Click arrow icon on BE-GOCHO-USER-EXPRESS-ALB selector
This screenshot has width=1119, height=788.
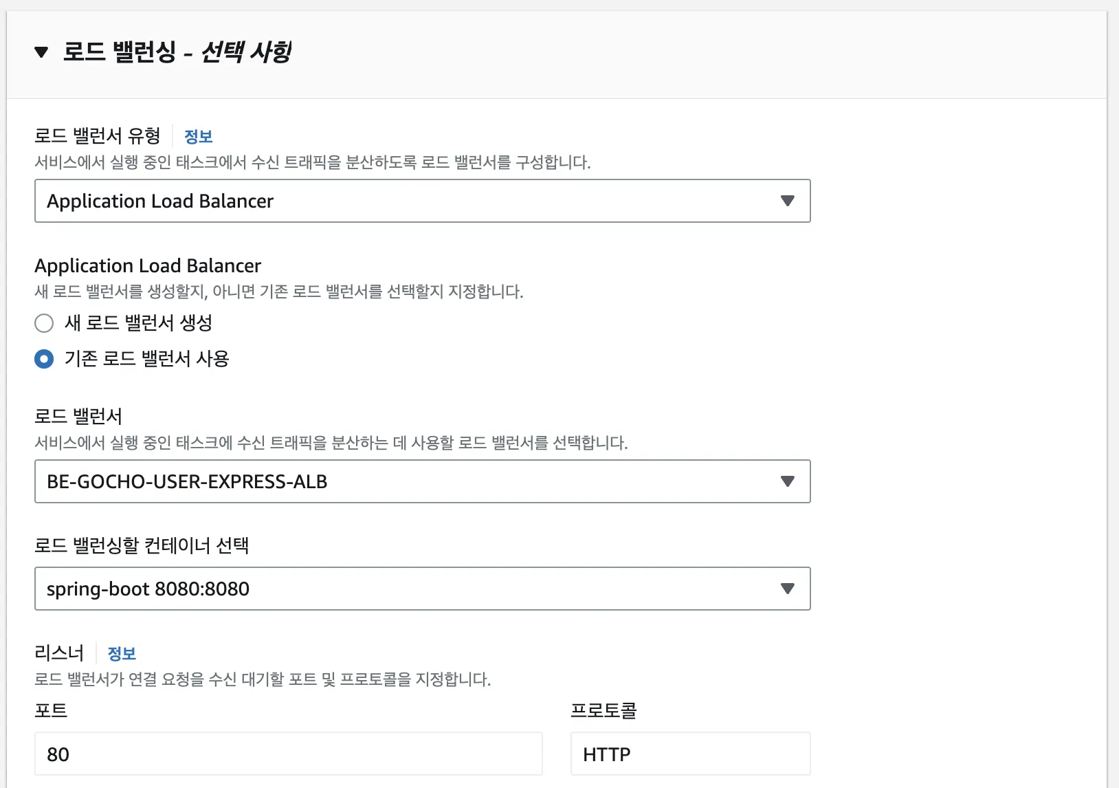click(x=788, y=481)
